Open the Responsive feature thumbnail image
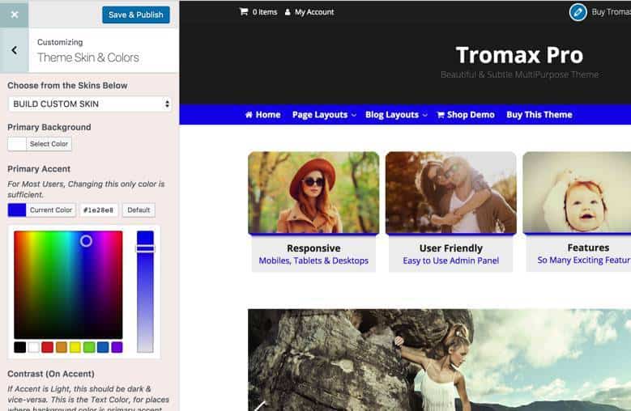This screenshot has height=411, width=631. pyautogui.click(x=313, y=193)
